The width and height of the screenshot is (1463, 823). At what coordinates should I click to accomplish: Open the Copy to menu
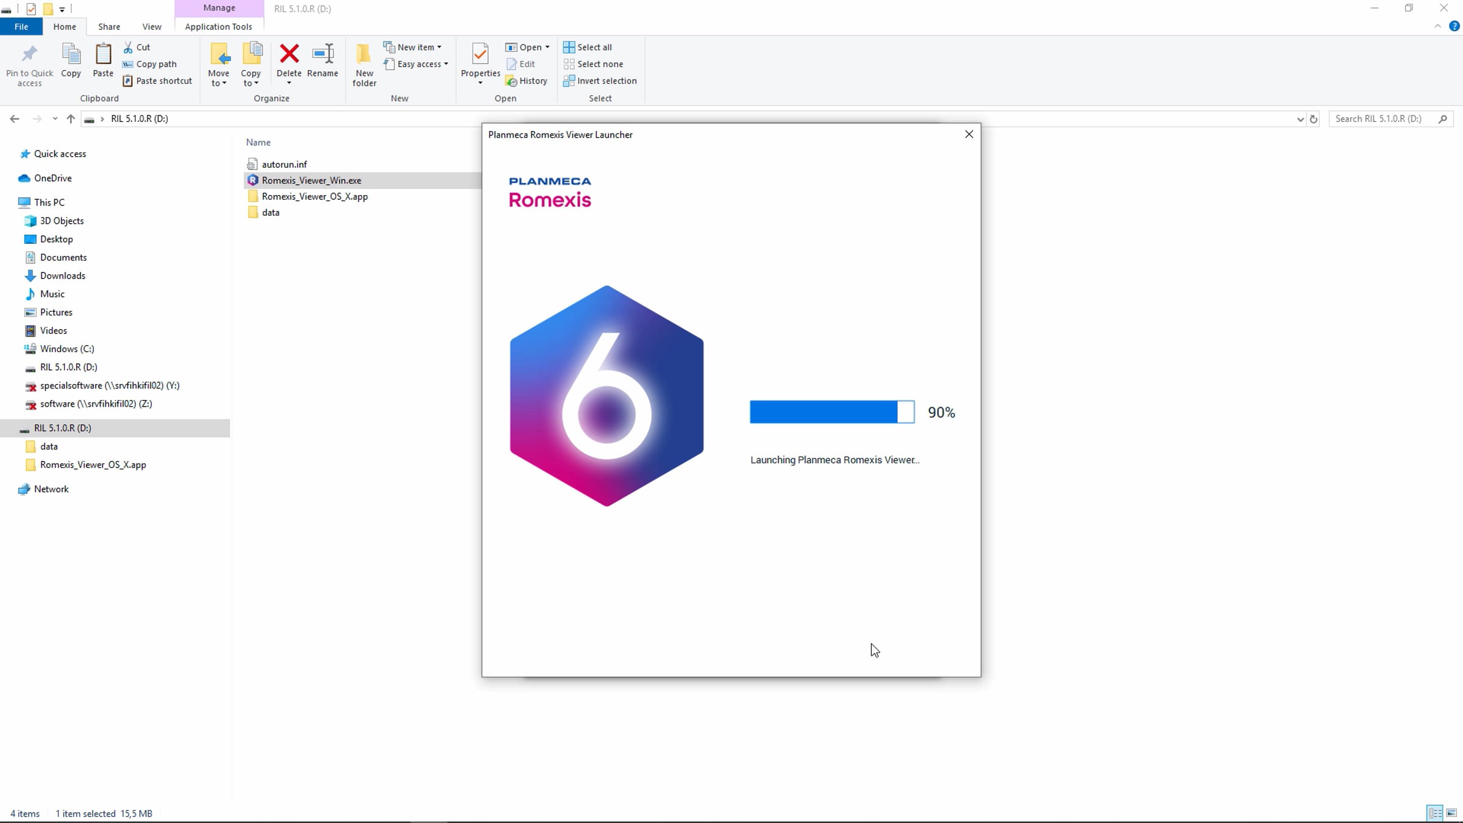pyautogui.click(x=251, y=65)
